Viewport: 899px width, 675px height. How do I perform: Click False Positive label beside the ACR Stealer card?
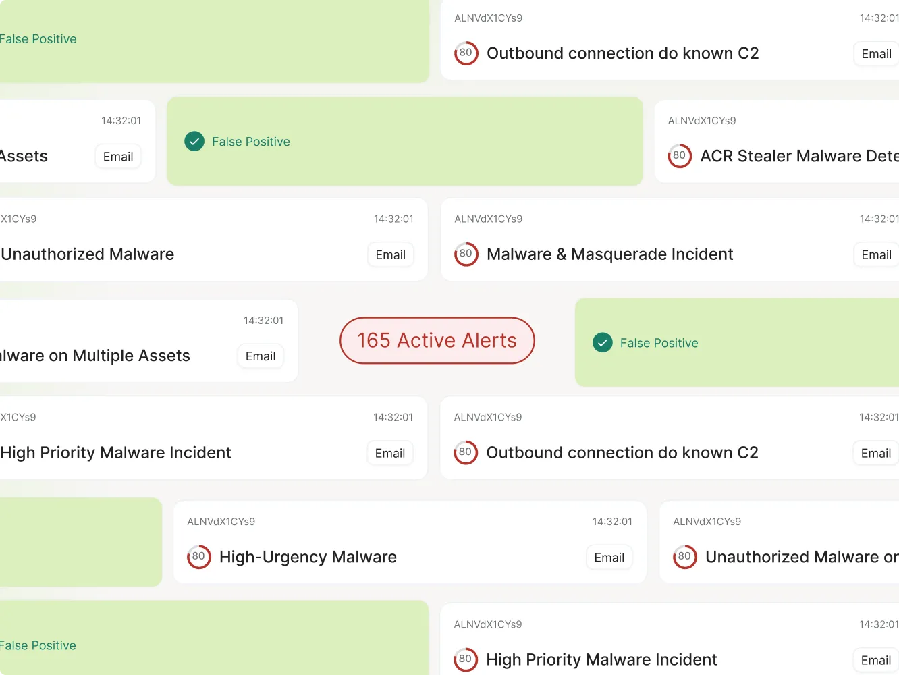click(x=251, y=142)
